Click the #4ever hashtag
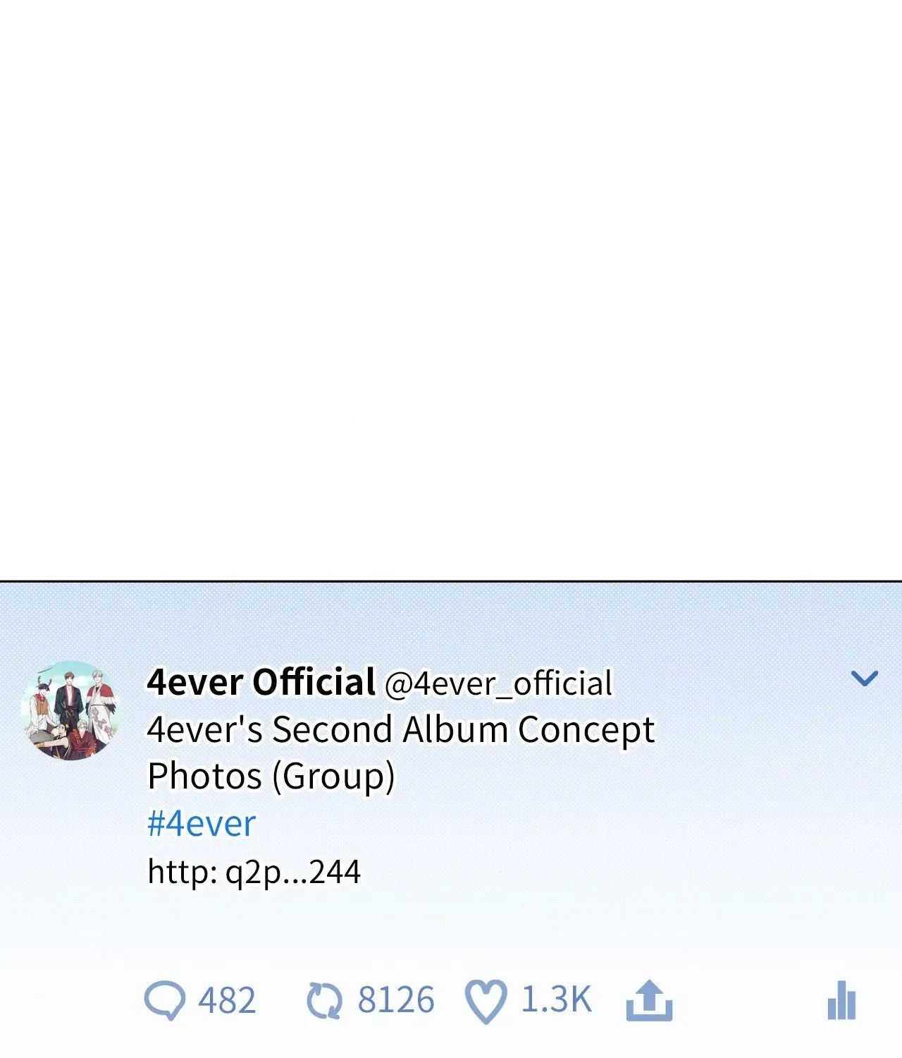Screen dimensions: 902x1058 point(201,824)
